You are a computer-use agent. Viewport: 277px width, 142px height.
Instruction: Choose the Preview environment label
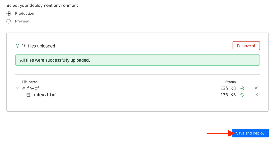coord(22,21)
